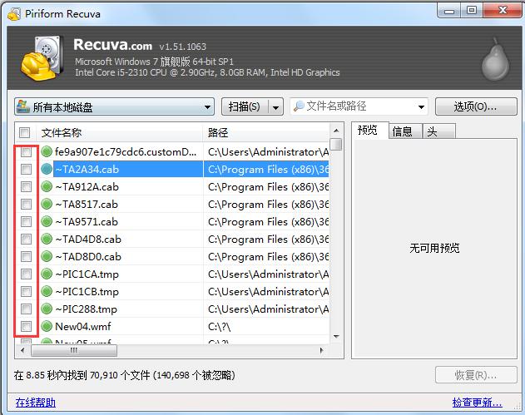Open the 检查更新... link
Viewport: 525px width, 415px height.
(x=477, y=403)
